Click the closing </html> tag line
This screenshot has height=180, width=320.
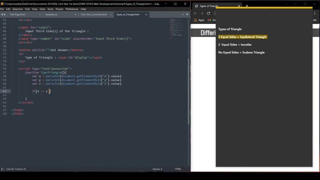[17, 113]
